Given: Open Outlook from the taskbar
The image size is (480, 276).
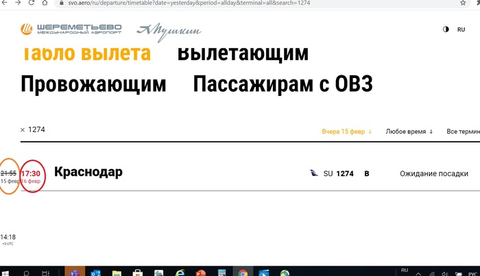Looking at the screenshot, I should [x=95, y=273].
